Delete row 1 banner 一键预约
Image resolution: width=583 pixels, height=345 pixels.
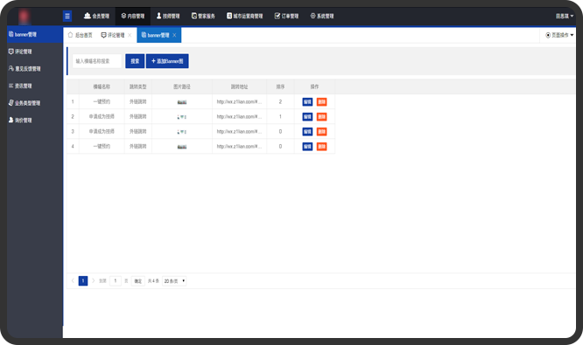pos(321,101)
